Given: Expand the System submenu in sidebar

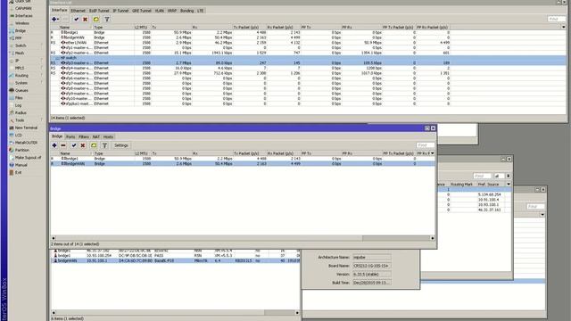Looking at the screenshot, I should click(42, 83).
